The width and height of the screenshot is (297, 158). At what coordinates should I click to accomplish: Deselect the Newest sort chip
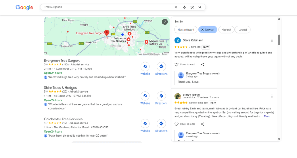208,30
